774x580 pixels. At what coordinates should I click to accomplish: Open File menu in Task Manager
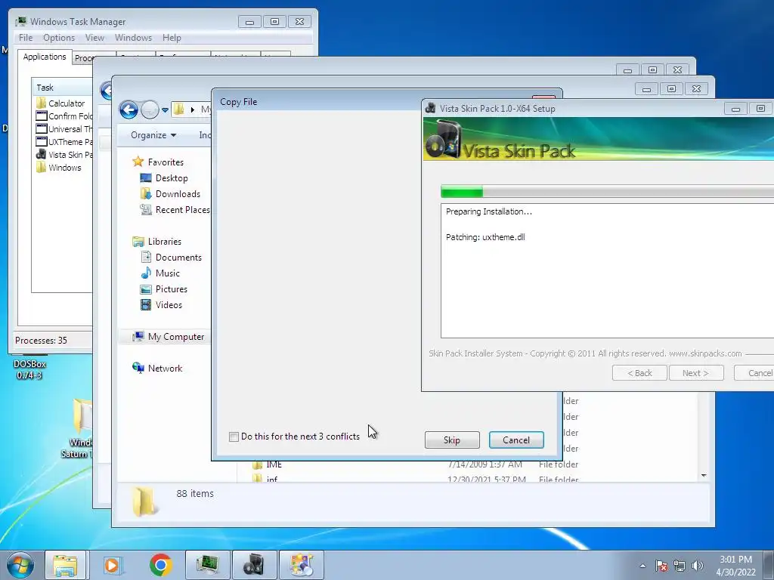pos(26,38)
